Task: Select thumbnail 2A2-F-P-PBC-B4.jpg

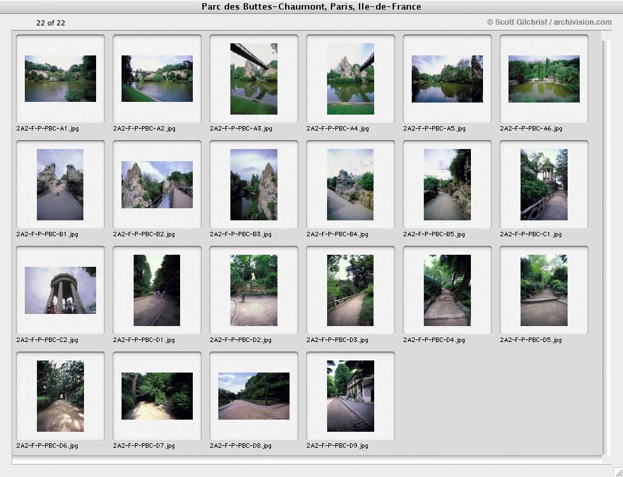Action: point(351,185)
